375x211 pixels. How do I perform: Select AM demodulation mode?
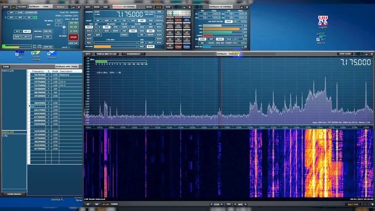(98, 21)
